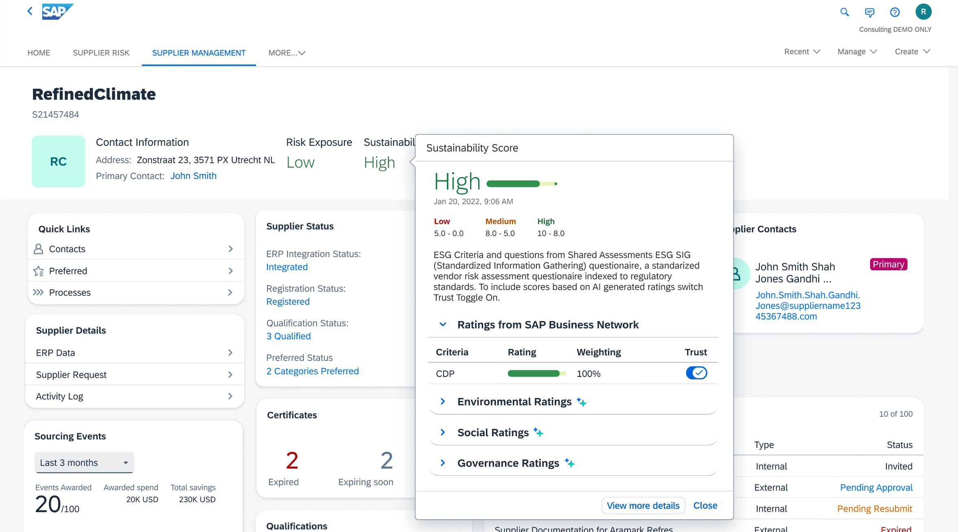The height and width of the screenshot is (532, 958).
Task: Open Activity Log in Supplier Details
Action: 135,396
